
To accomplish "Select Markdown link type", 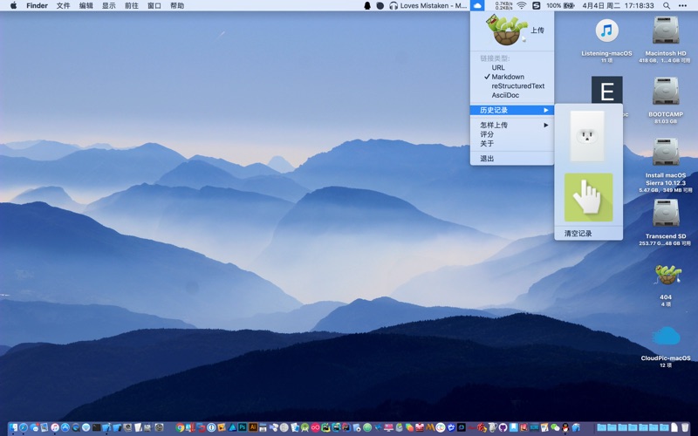I will click(x=508, y=77).
